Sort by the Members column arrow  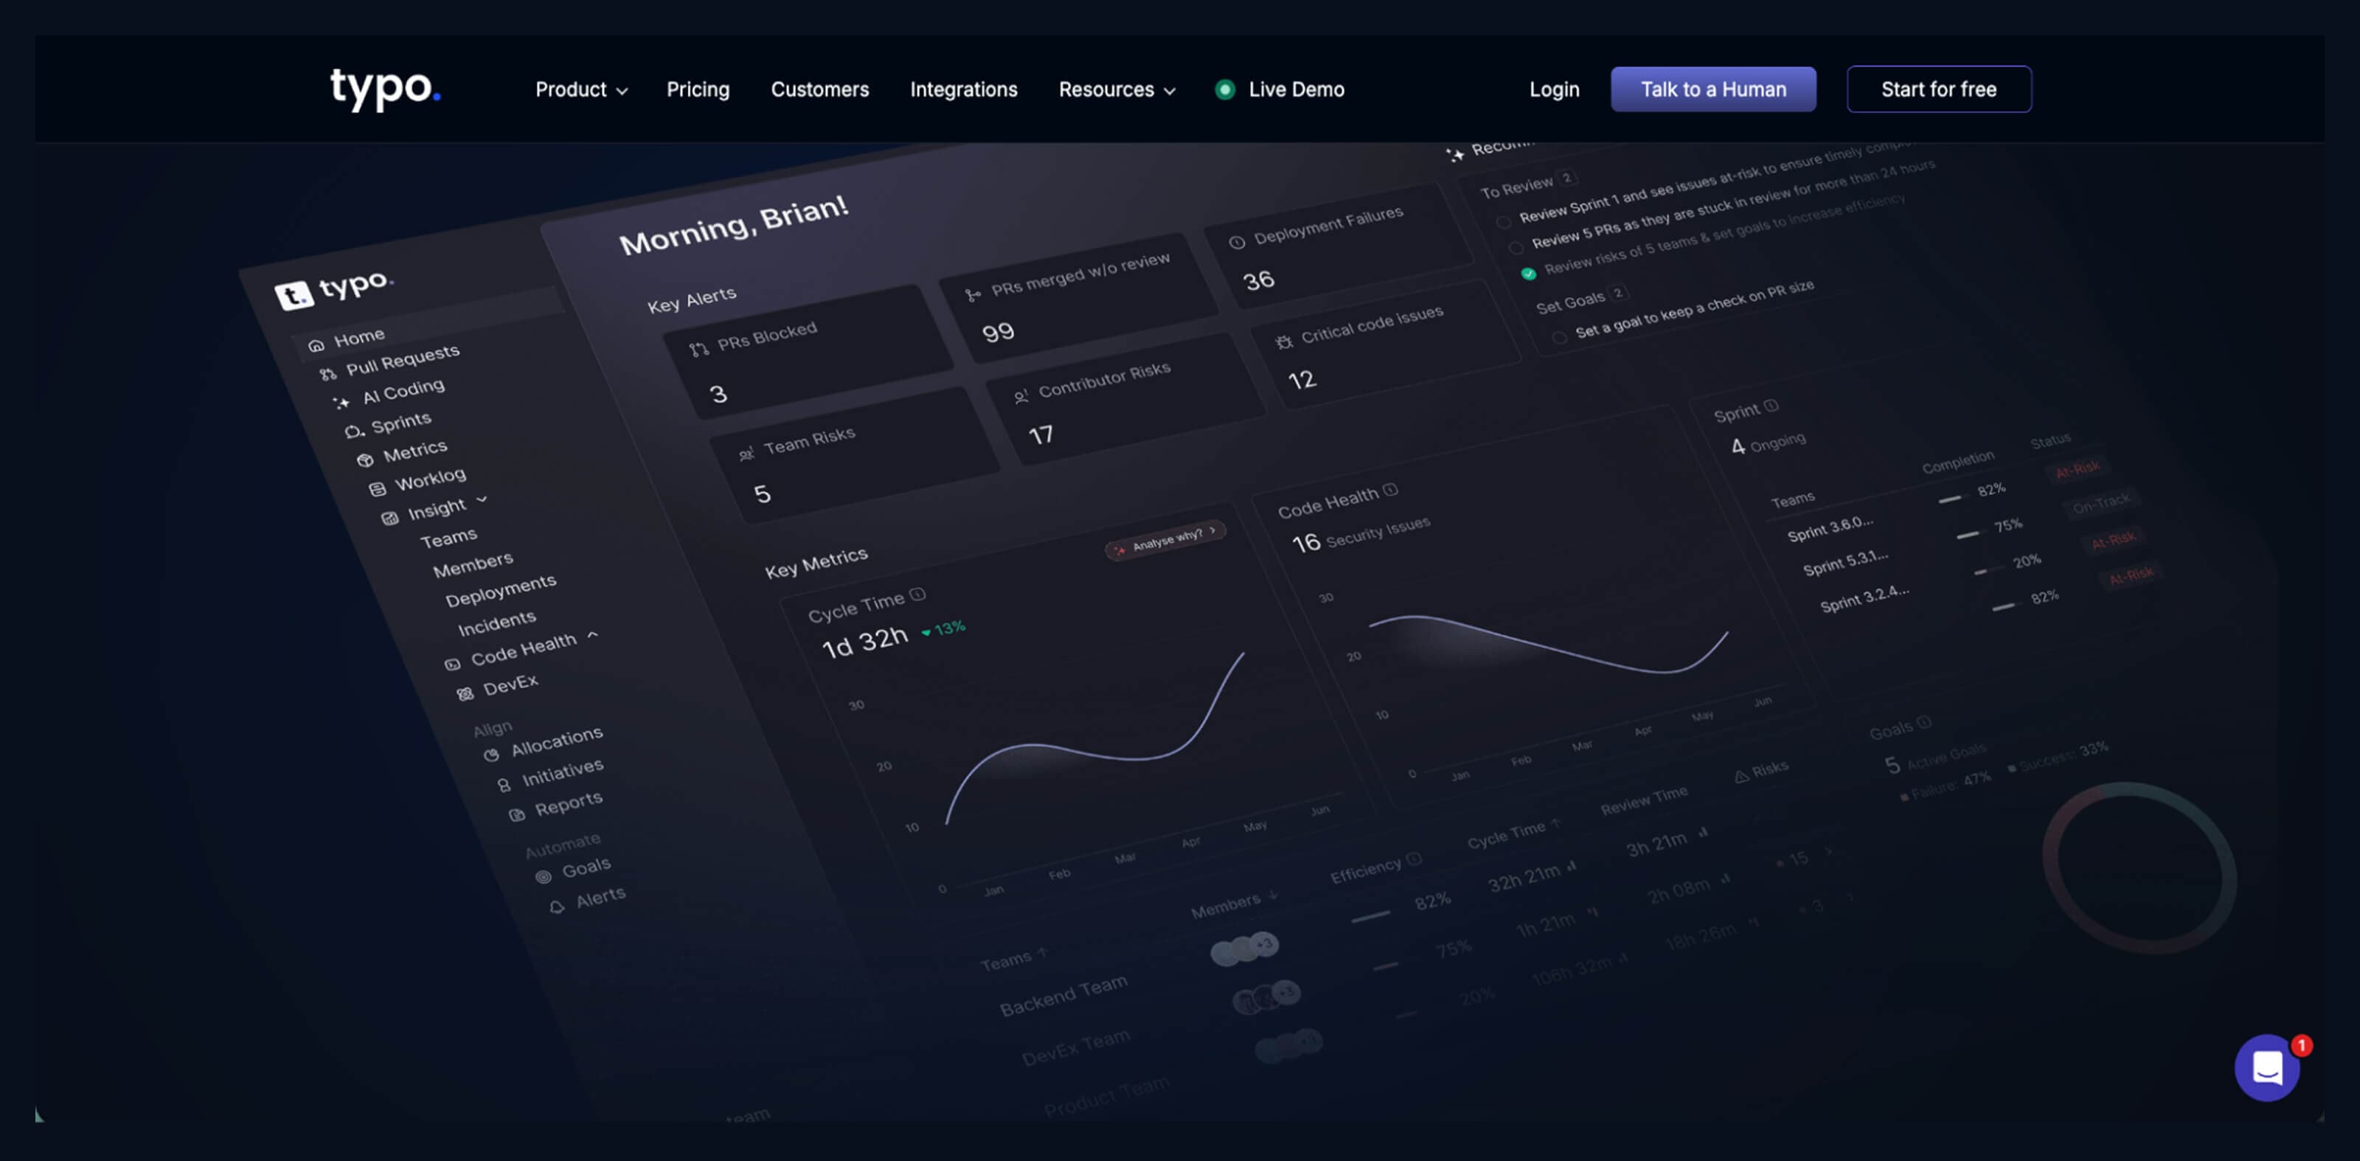1274,894
